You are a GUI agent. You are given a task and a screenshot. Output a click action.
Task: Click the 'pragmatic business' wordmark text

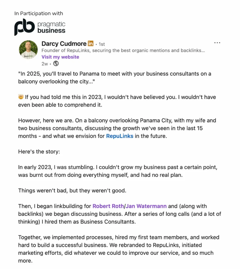52,26
